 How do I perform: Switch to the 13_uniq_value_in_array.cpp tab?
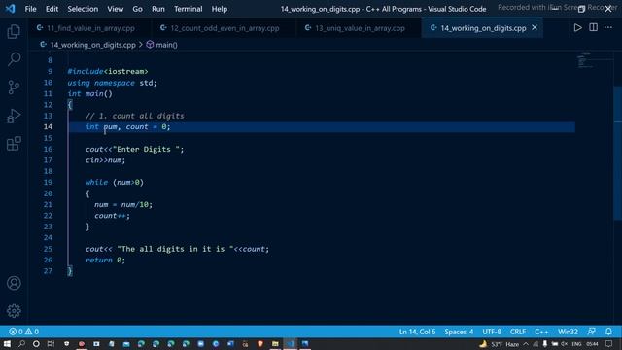coord(359,28)
